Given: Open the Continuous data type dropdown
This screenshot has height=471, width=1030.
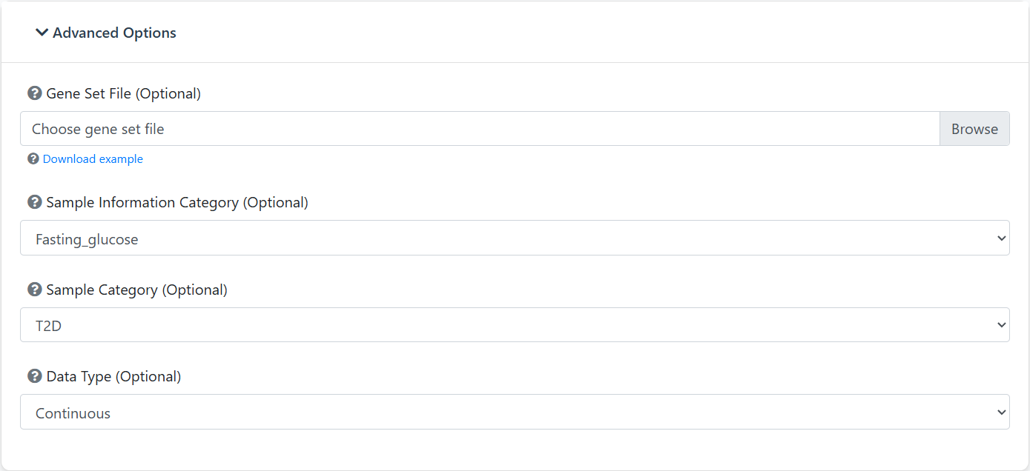Looking at the screenshot, I should [x=515, y=412].
